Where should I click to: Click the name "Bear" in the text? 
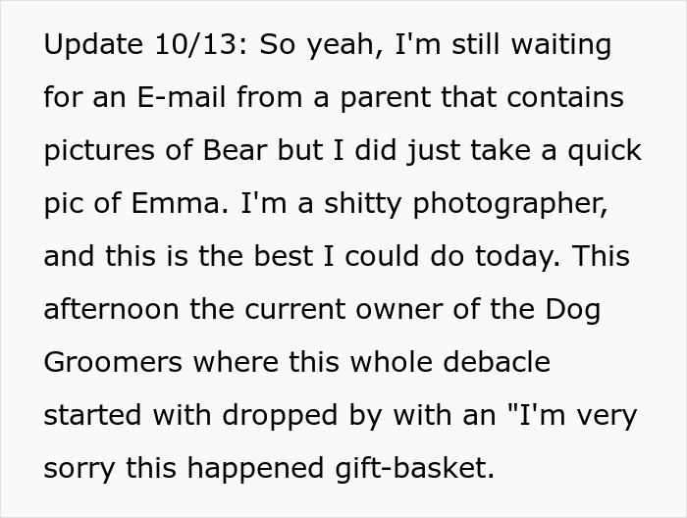[x=235, y=150]
